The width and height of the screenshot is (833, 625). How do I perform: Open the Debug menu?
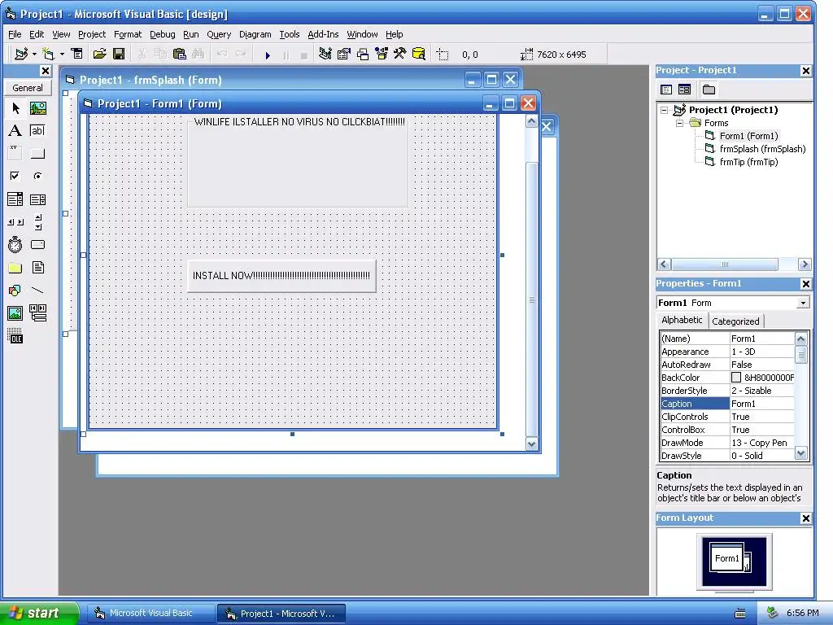(162, 34)
